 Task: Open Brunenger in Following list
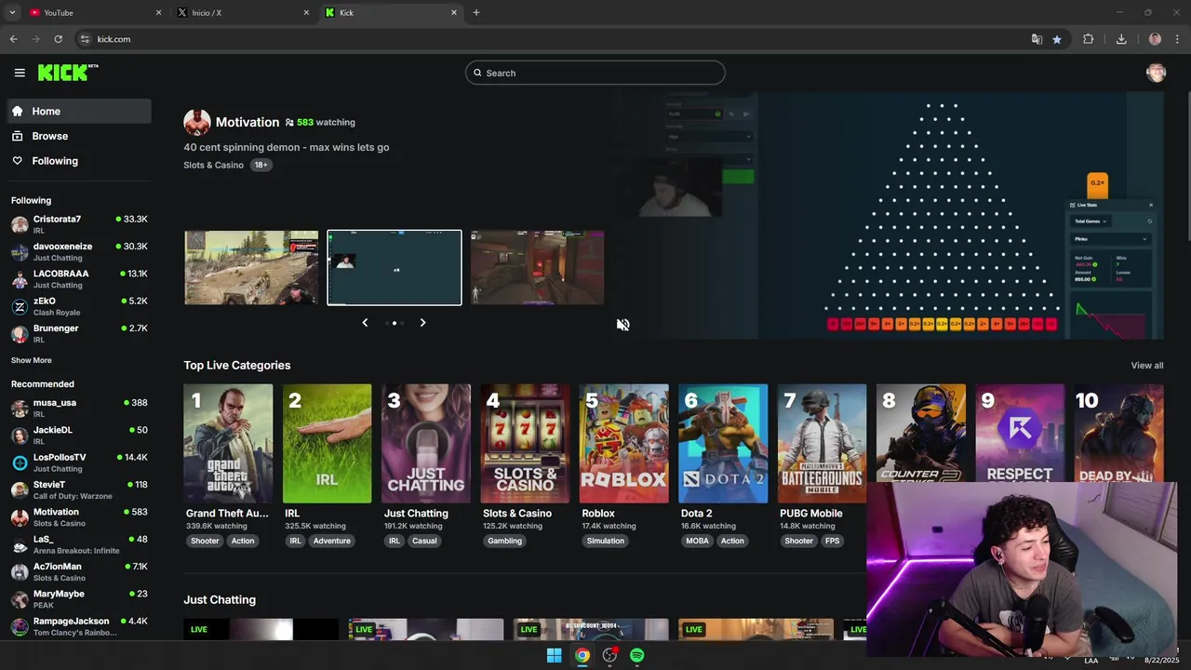[79, 333]
